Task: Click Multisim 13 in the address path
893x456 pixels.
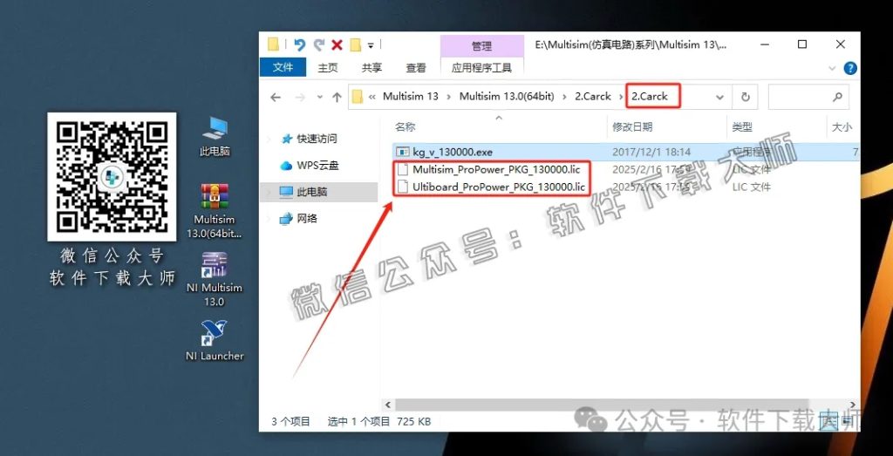Action: coord(411,96)
